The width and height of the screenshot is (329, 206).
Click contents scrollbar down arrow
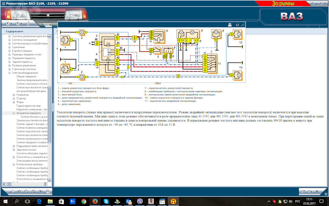coord(49,180)
